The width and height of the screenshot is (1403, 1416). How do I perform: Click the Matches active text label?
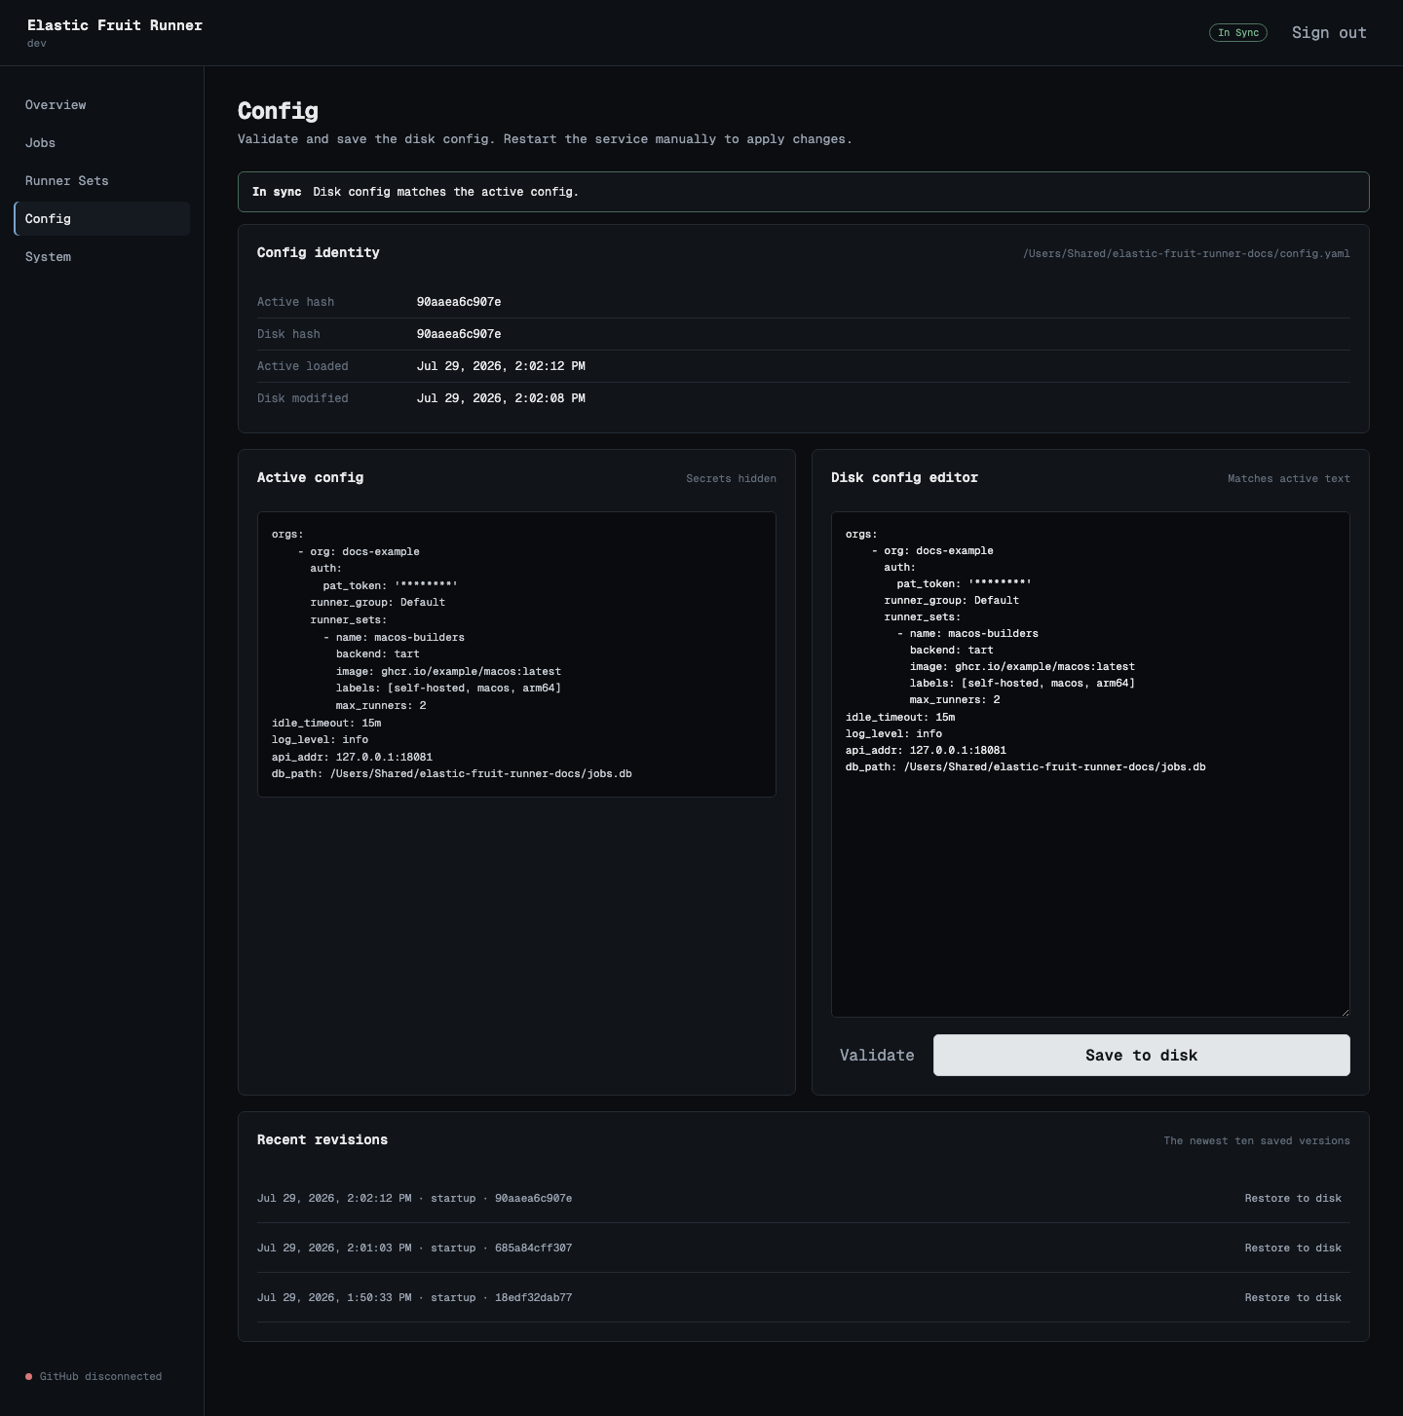1288,479
